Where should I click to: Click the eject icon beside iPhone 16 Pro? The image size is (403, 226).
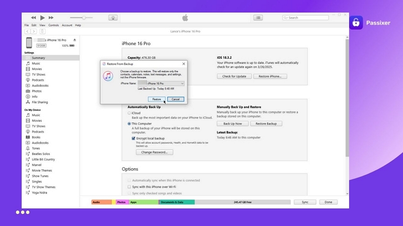point(75,40)
